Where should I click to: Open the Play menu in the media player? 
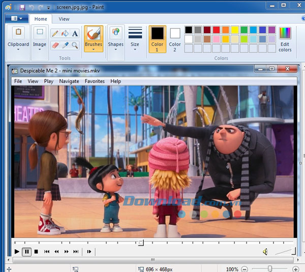49,81
